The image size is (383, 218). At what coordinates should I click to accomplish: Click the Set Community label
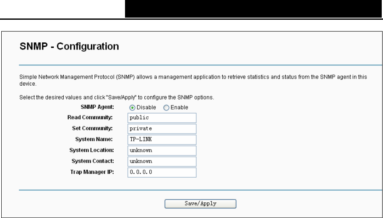92,128
